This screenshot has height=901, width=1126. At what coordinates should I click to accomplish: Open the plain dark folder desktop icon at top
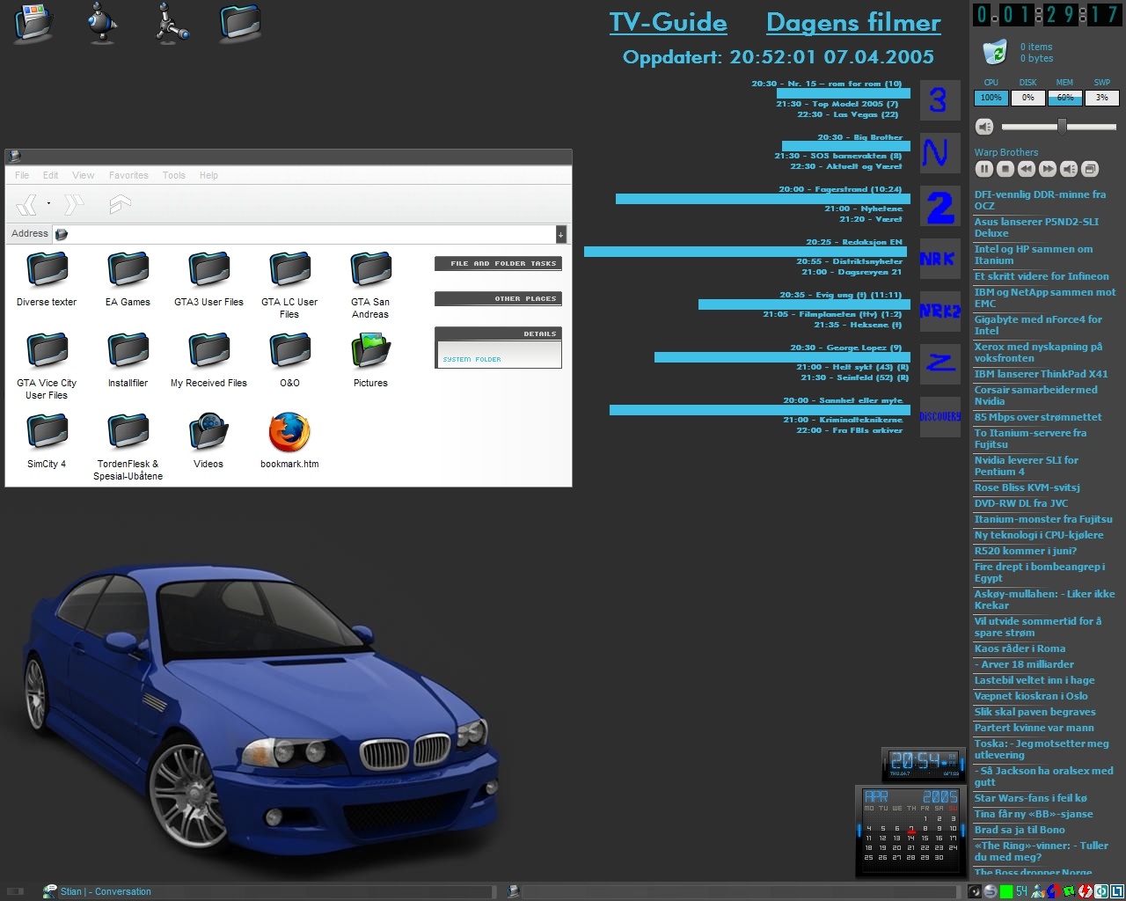[x=240, y=23]
